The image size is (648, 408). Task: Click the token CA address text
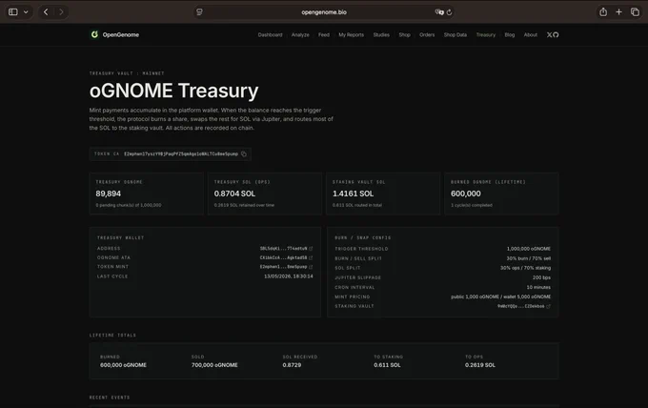tap(181, 153)
